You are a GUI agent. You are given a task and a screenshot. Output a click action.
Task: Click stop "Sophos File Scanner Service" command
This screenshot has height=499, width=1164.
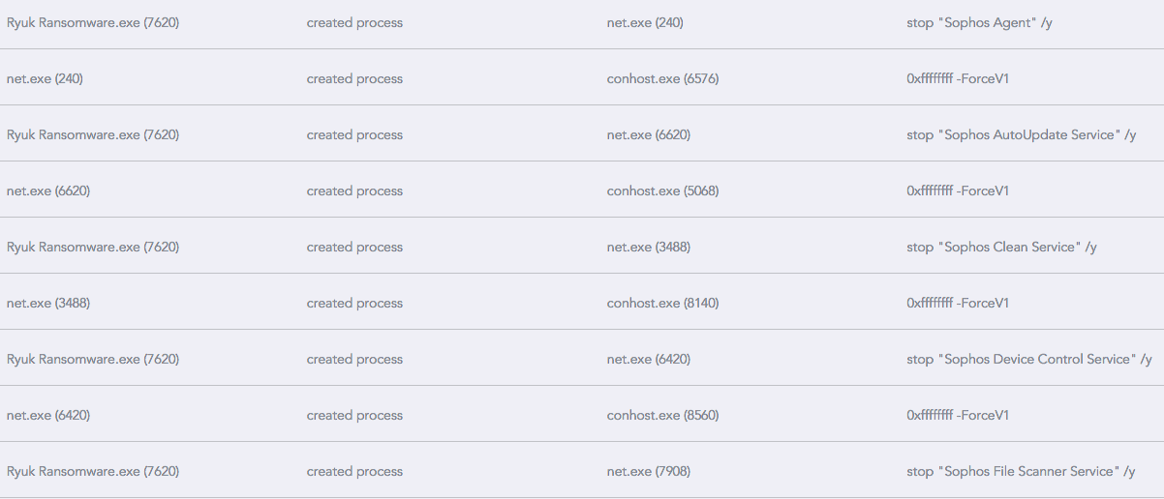point(1021,471)
